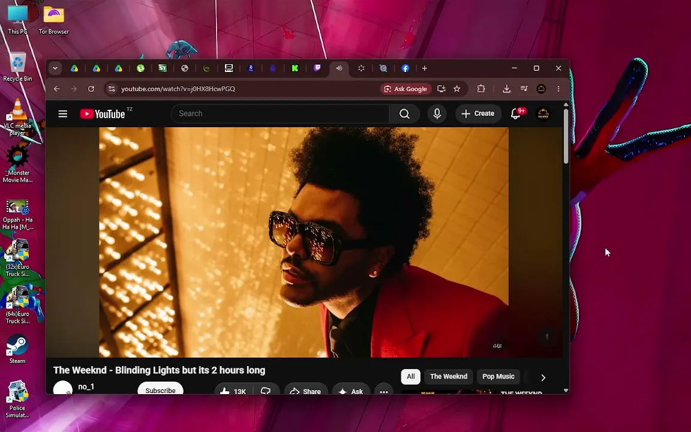Screen dimensions: 691x432
Task: Click the Ask Google button
Action: point(405,89)
